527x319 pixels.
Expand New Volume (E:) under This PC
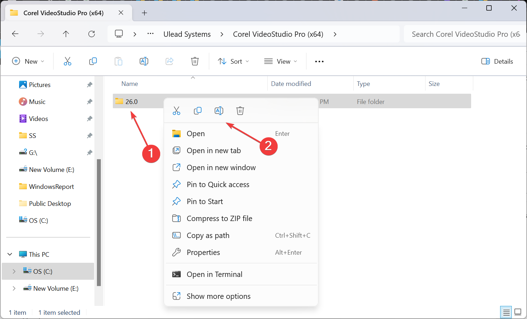pyautogui.click(x=14, y=288)
